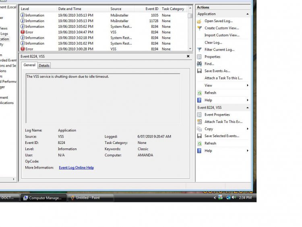Click the information icon of MsiInstaller event 1035
302x227 pixels.
coord(23,15)
